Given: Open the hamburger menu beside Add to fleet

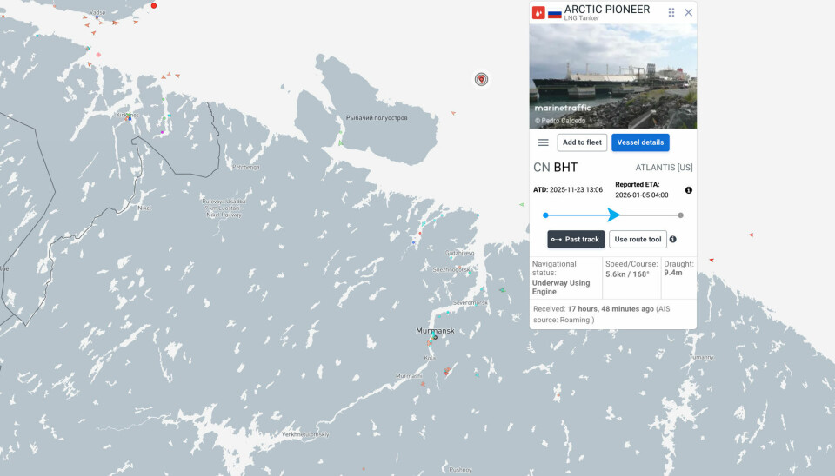Looking at the screenshot, I should (544, 142).
